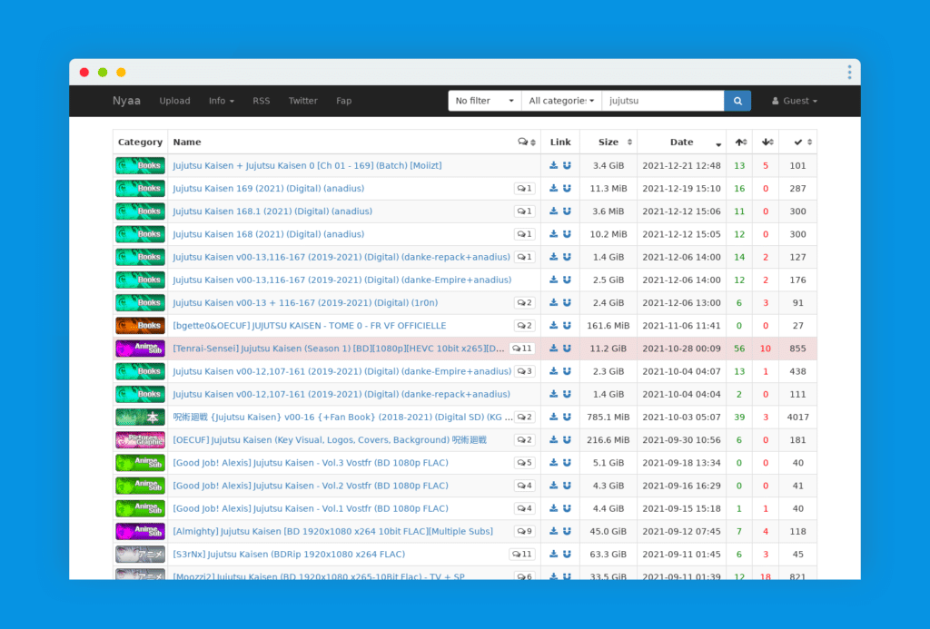This screenshot has height=629, width=930.
Task: Open the RSS feed link
Action: coord(261,101)
